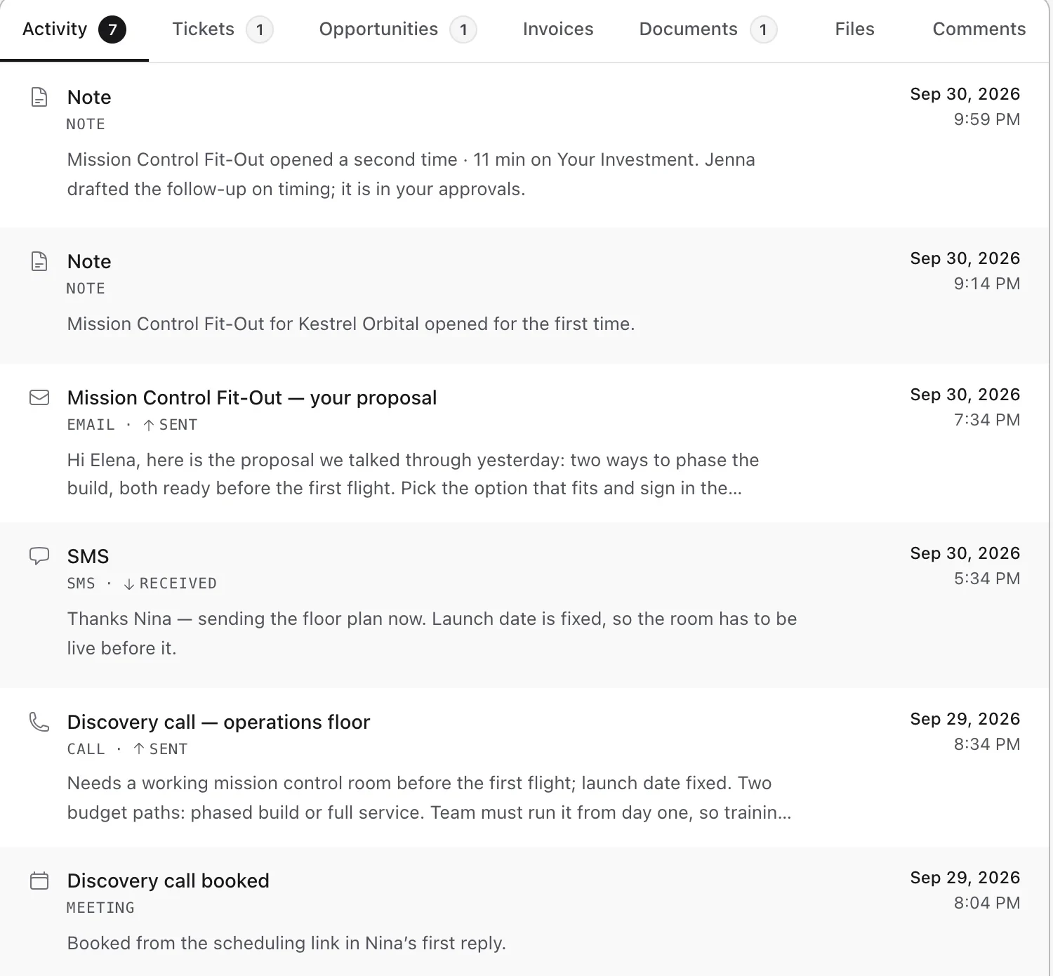Click email preview starting 'Hi Elena, here is'
The width and height of the screenshot is (1053, 976).
click(x=413, y=474)
